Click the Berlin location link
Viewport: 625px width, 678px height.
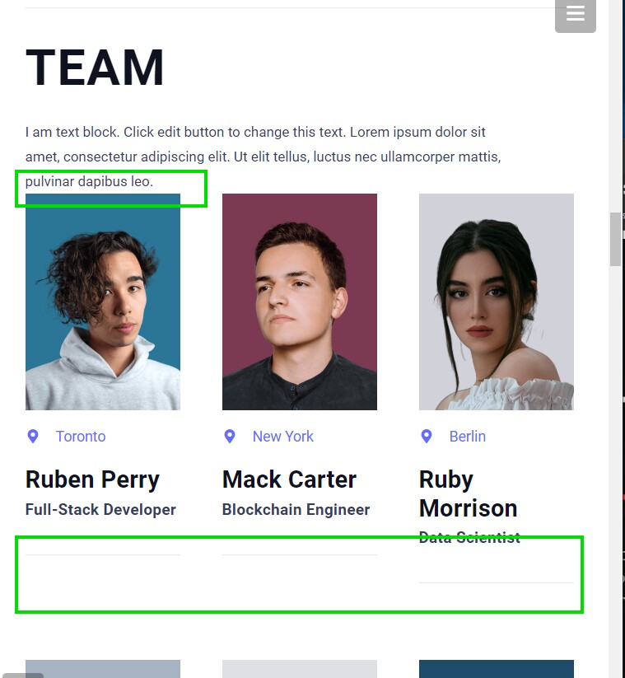tap(468, 436)
